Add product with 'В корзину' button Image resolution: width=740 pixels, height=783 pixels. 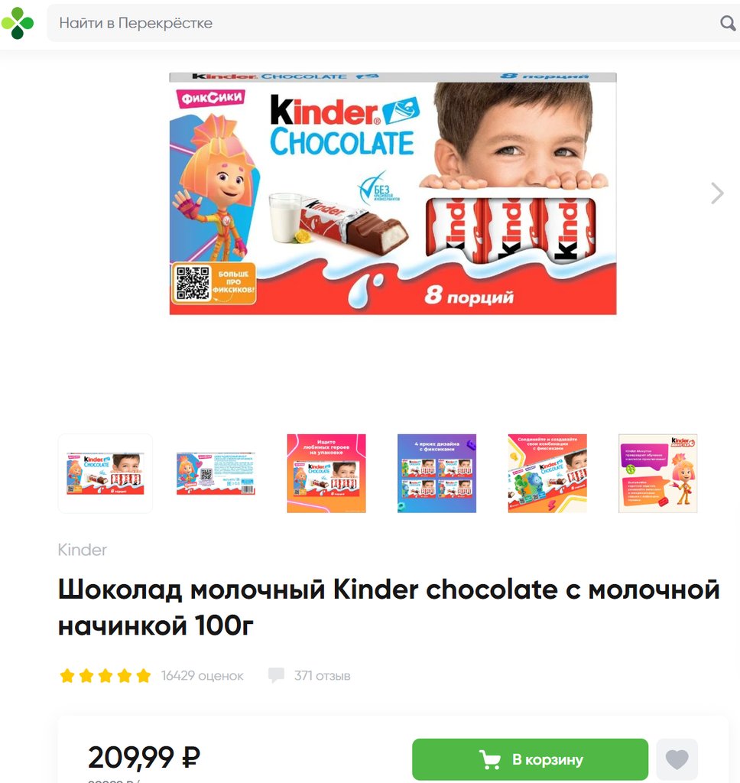(530, 759)
